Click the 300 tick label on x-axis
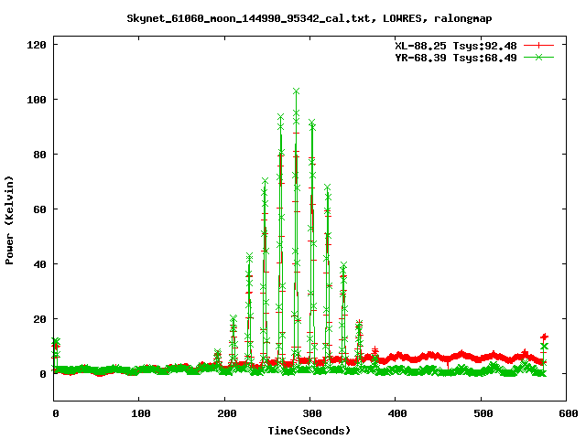Viewport: 586px width, 439px height. coord(309,414)
